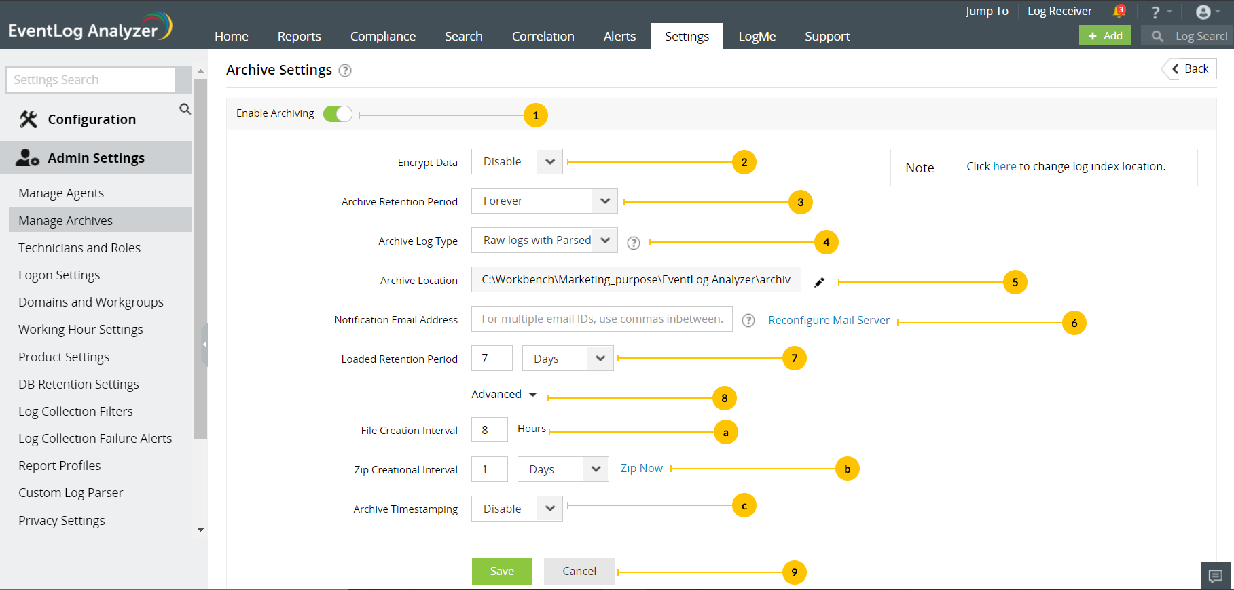Viewport: 1234px width, 590px height.
Task: Open the chat feedback icon
Action: click(x=1216, y=576)
